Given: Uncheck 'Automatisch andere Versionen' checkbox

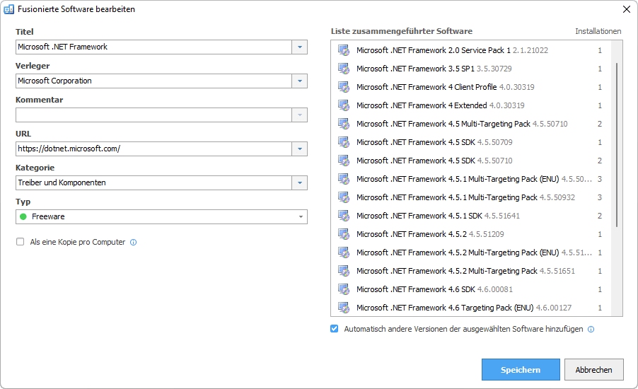Looking at the screenshot, I should click(335, 329).
